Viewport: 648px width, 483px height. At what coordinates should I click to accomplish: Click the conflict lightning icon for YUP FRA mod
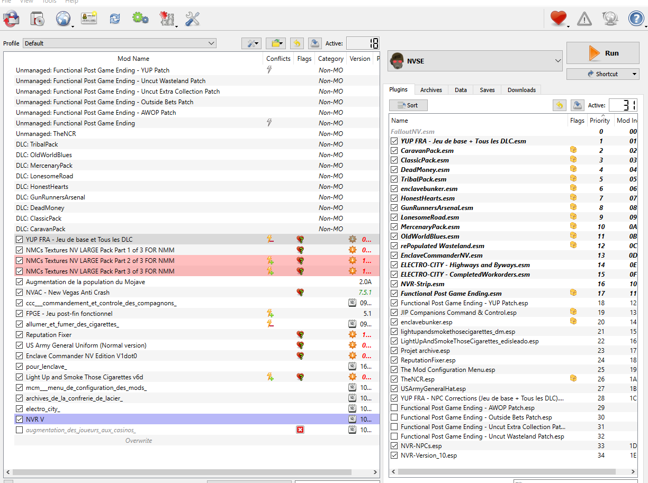270,239
